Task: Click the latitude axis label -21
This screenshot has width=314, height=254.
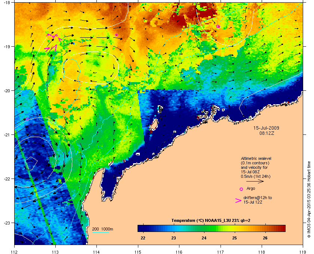Action: click(x=6, y=134)
